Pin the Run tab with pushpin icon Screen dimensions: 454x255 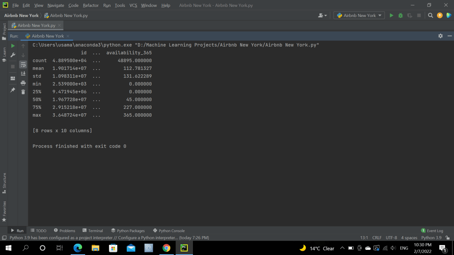(12, 90)
